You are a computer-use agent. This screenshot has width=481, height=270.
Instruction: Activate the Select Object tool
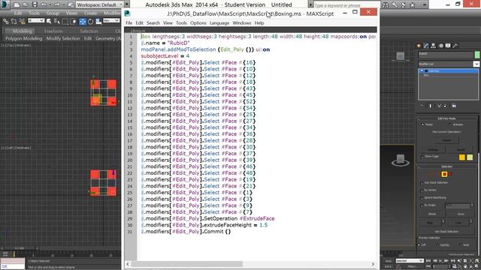point(49,21)
